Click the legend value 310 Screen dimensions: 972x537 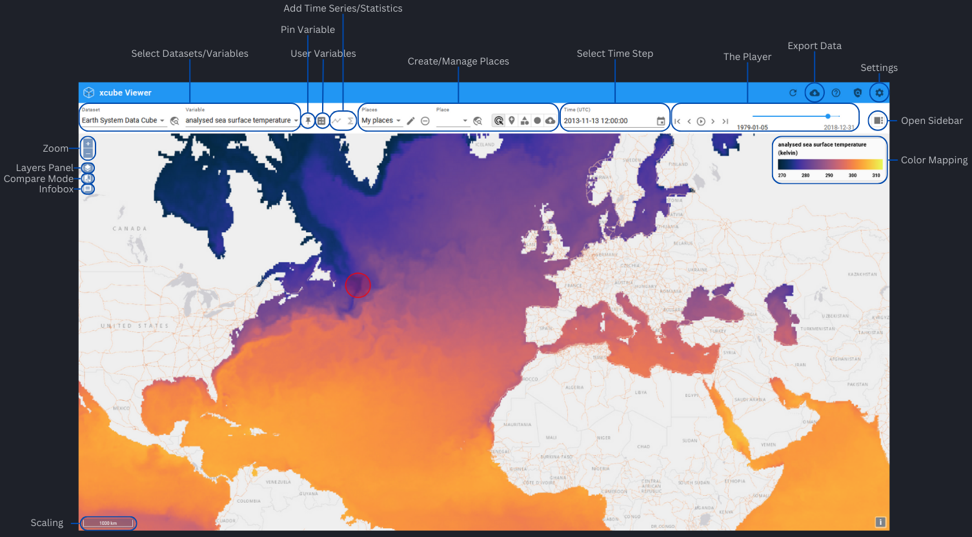(876, 176)
